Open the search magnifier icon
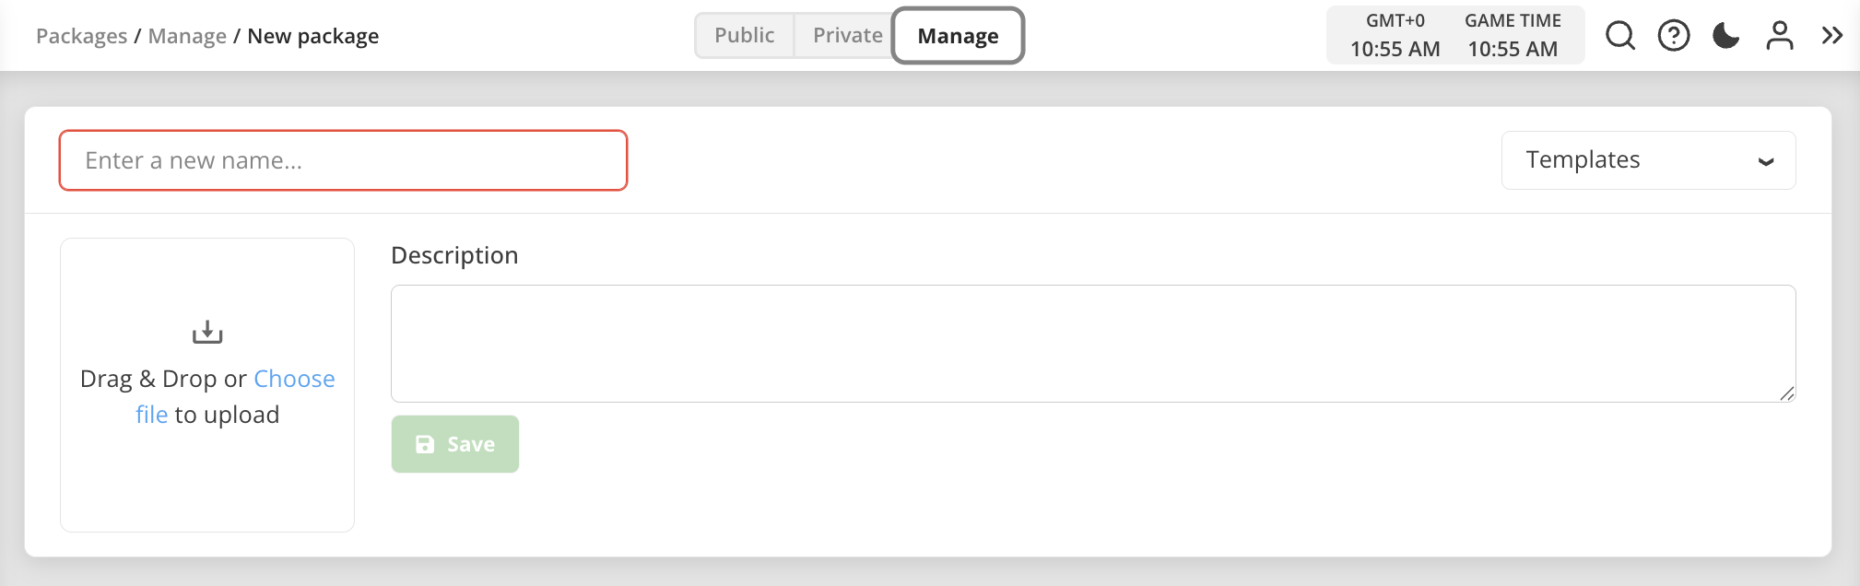Image resolution: width=1860 pixels, height=586 pixels. point(1619,36)
